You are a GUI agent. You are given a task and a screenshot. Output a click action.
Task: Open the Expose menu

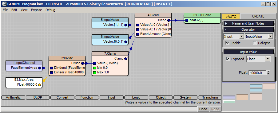(37, 10)
